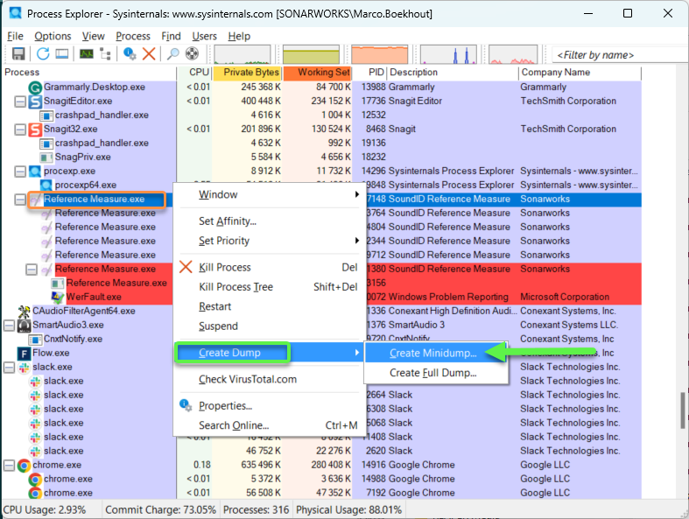Sort by the Process column header

pos(89,73)
